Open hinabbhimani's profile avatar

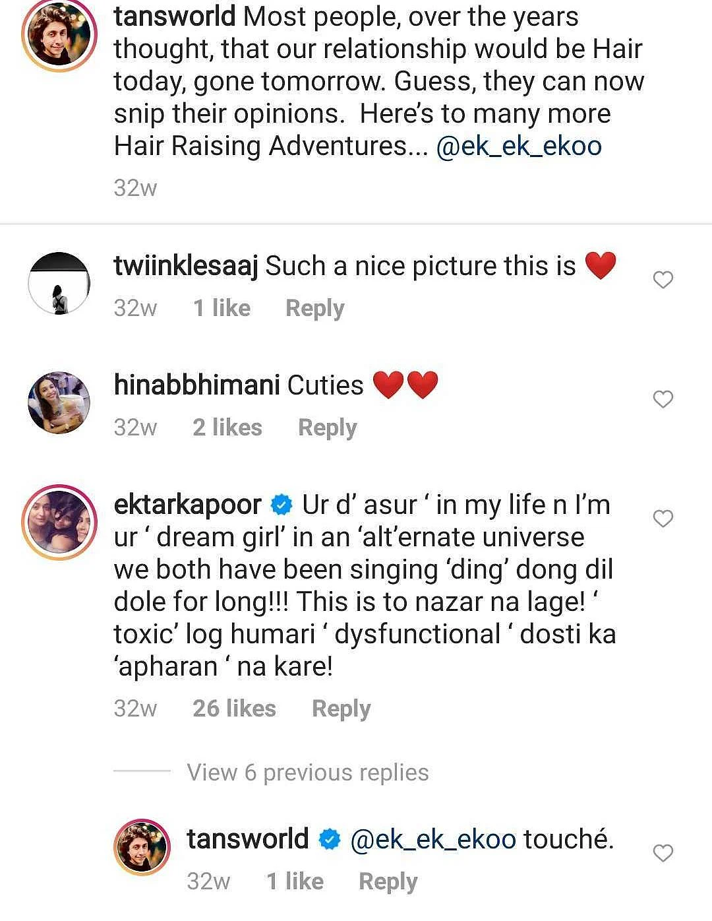click(59, 402)
